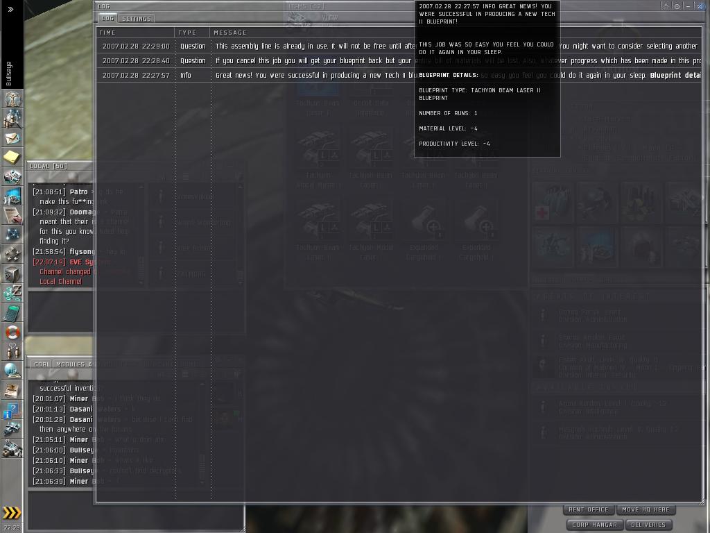
Task: Click flysong's name in Local chat
Action: (82, 251)
